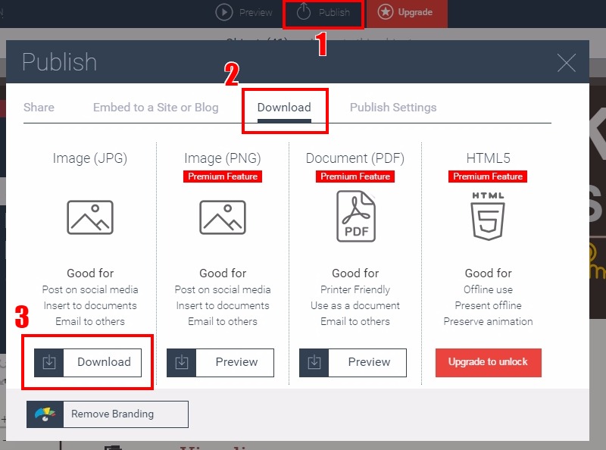Click the Preview play icon in top bar

tap(224, 12)
